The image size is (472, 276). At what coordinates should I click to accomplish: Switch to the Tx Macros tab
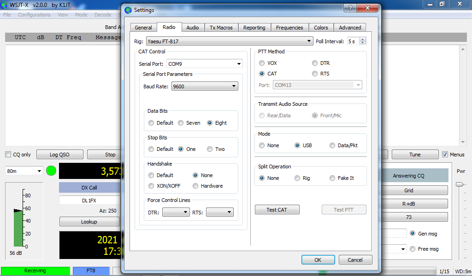[x=221, y=28]
